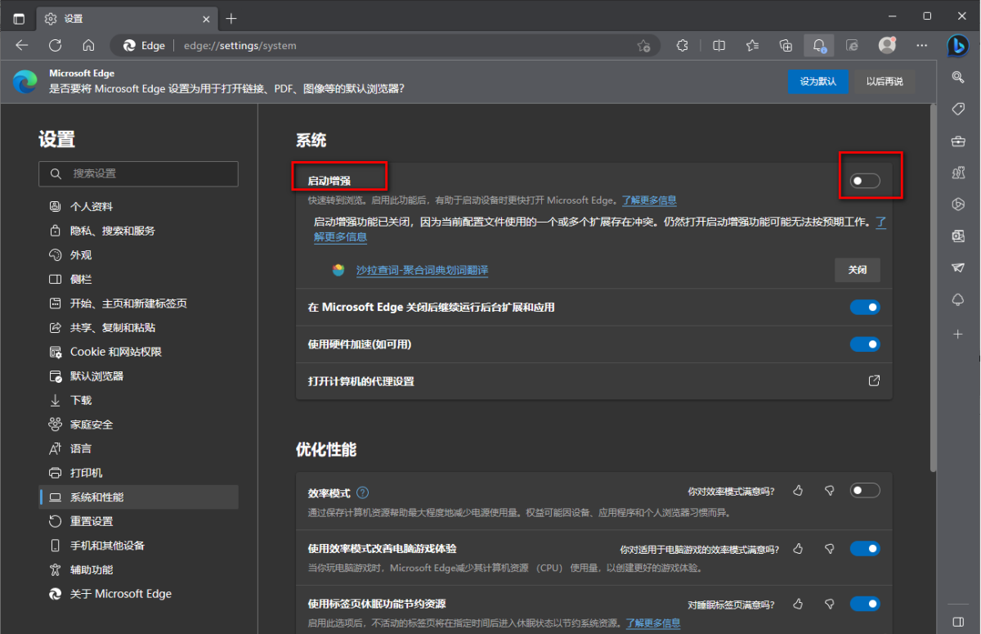Go to the home page icon
The image size is (981, 634).
point(88,46)
